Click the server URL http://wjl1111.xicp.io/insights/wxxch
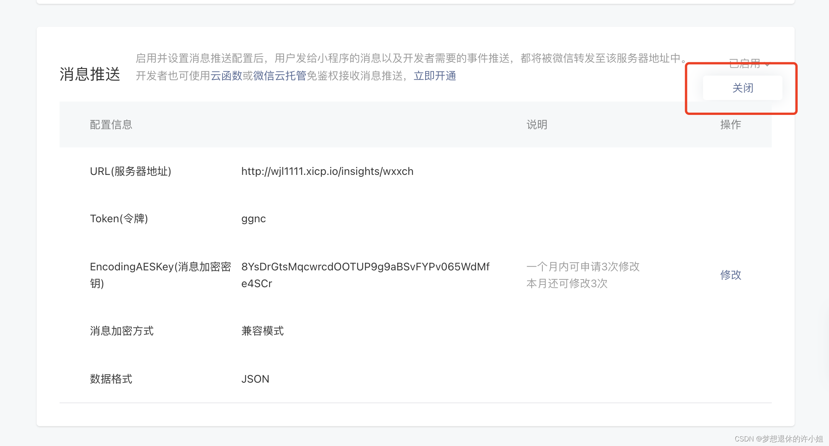The image size is (829, 446). point(327,171)
